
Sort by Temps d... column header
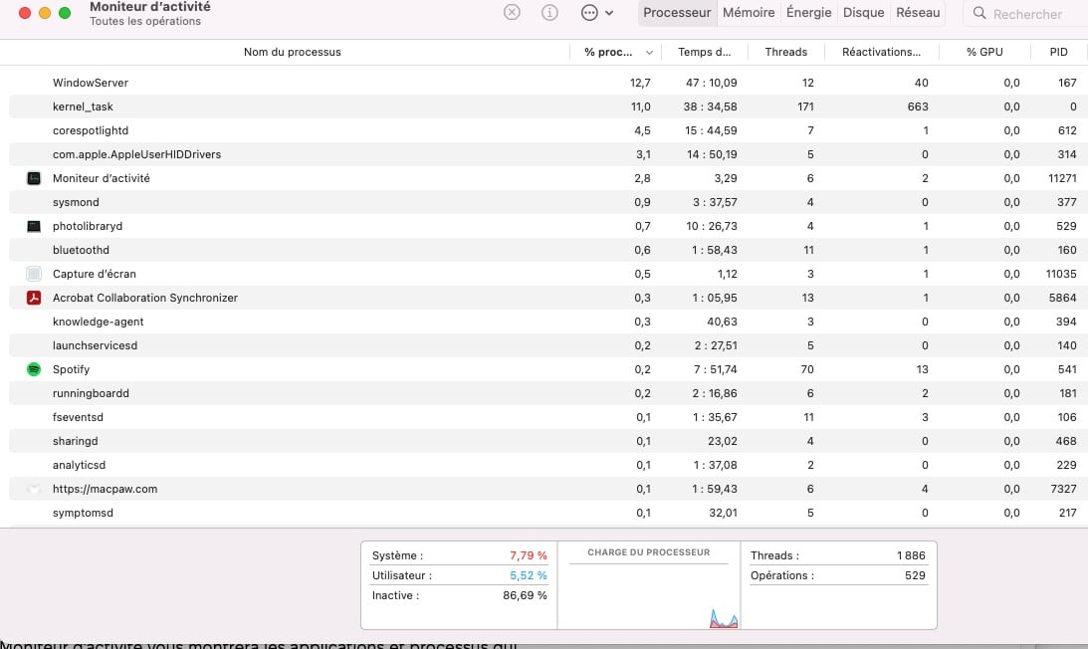pos(705,52)
